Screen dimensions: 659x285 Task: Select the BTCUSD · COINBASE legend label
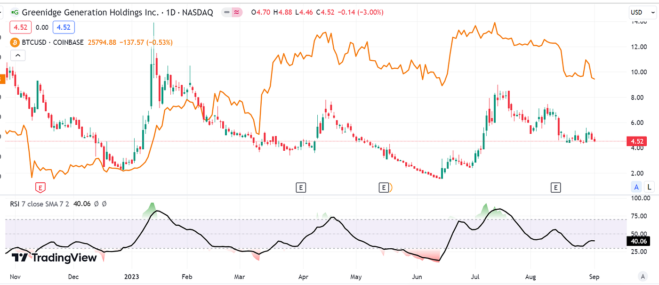pyautogui.click(x=53, y=42)
